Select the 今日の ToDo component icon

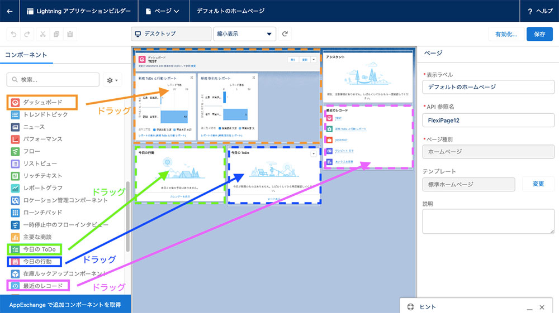click(15, 249)
